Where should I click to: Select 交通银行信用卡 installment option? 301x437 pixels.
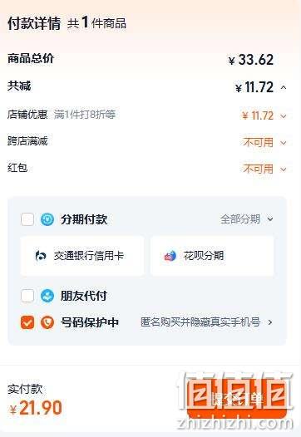click(82, 256)
